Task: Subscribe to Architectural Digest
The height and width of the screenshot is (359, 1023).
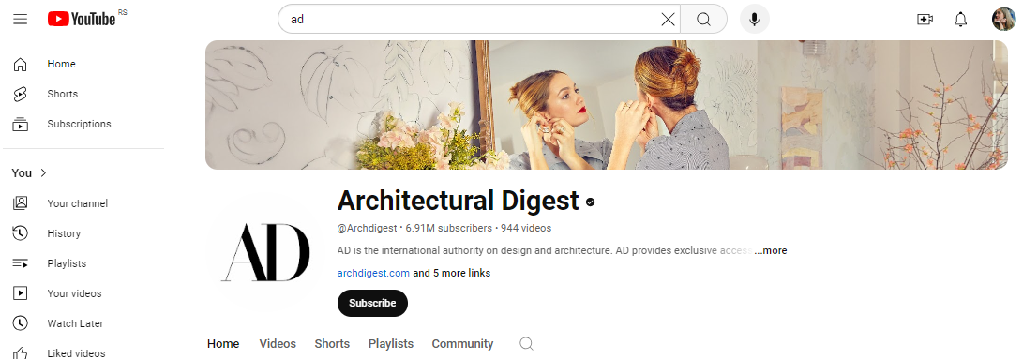Action: pyautogui.click(x=372, y=303)
